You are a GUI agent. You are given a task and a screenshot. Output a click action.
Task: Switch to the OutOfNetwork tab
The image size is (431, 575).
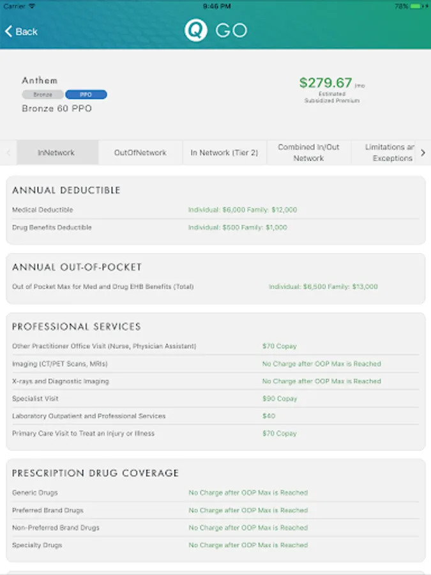tap(140, 153)
